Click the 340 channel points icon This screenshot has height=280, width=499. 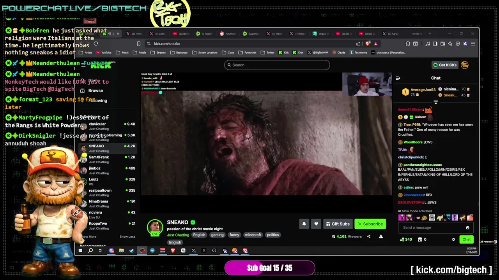(x=402, y=240)
